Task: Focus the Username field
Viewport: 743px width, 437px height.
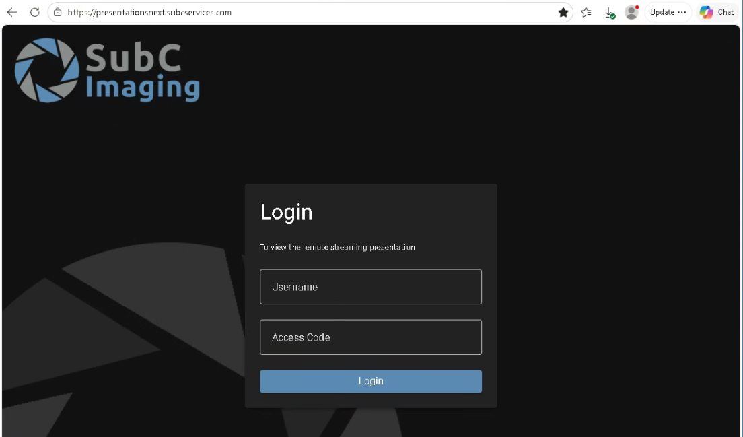Action: click(371, 287)
